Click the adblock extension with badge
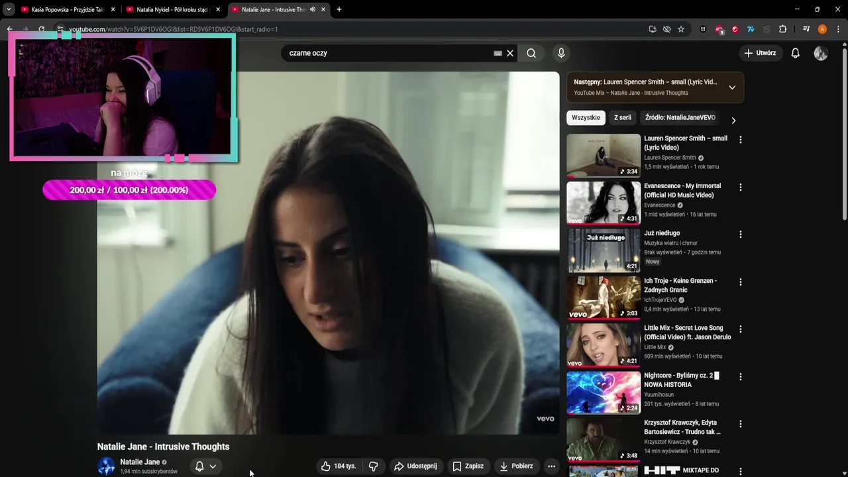The height and width of the screenshot is (477, 848). click(719, 29)
